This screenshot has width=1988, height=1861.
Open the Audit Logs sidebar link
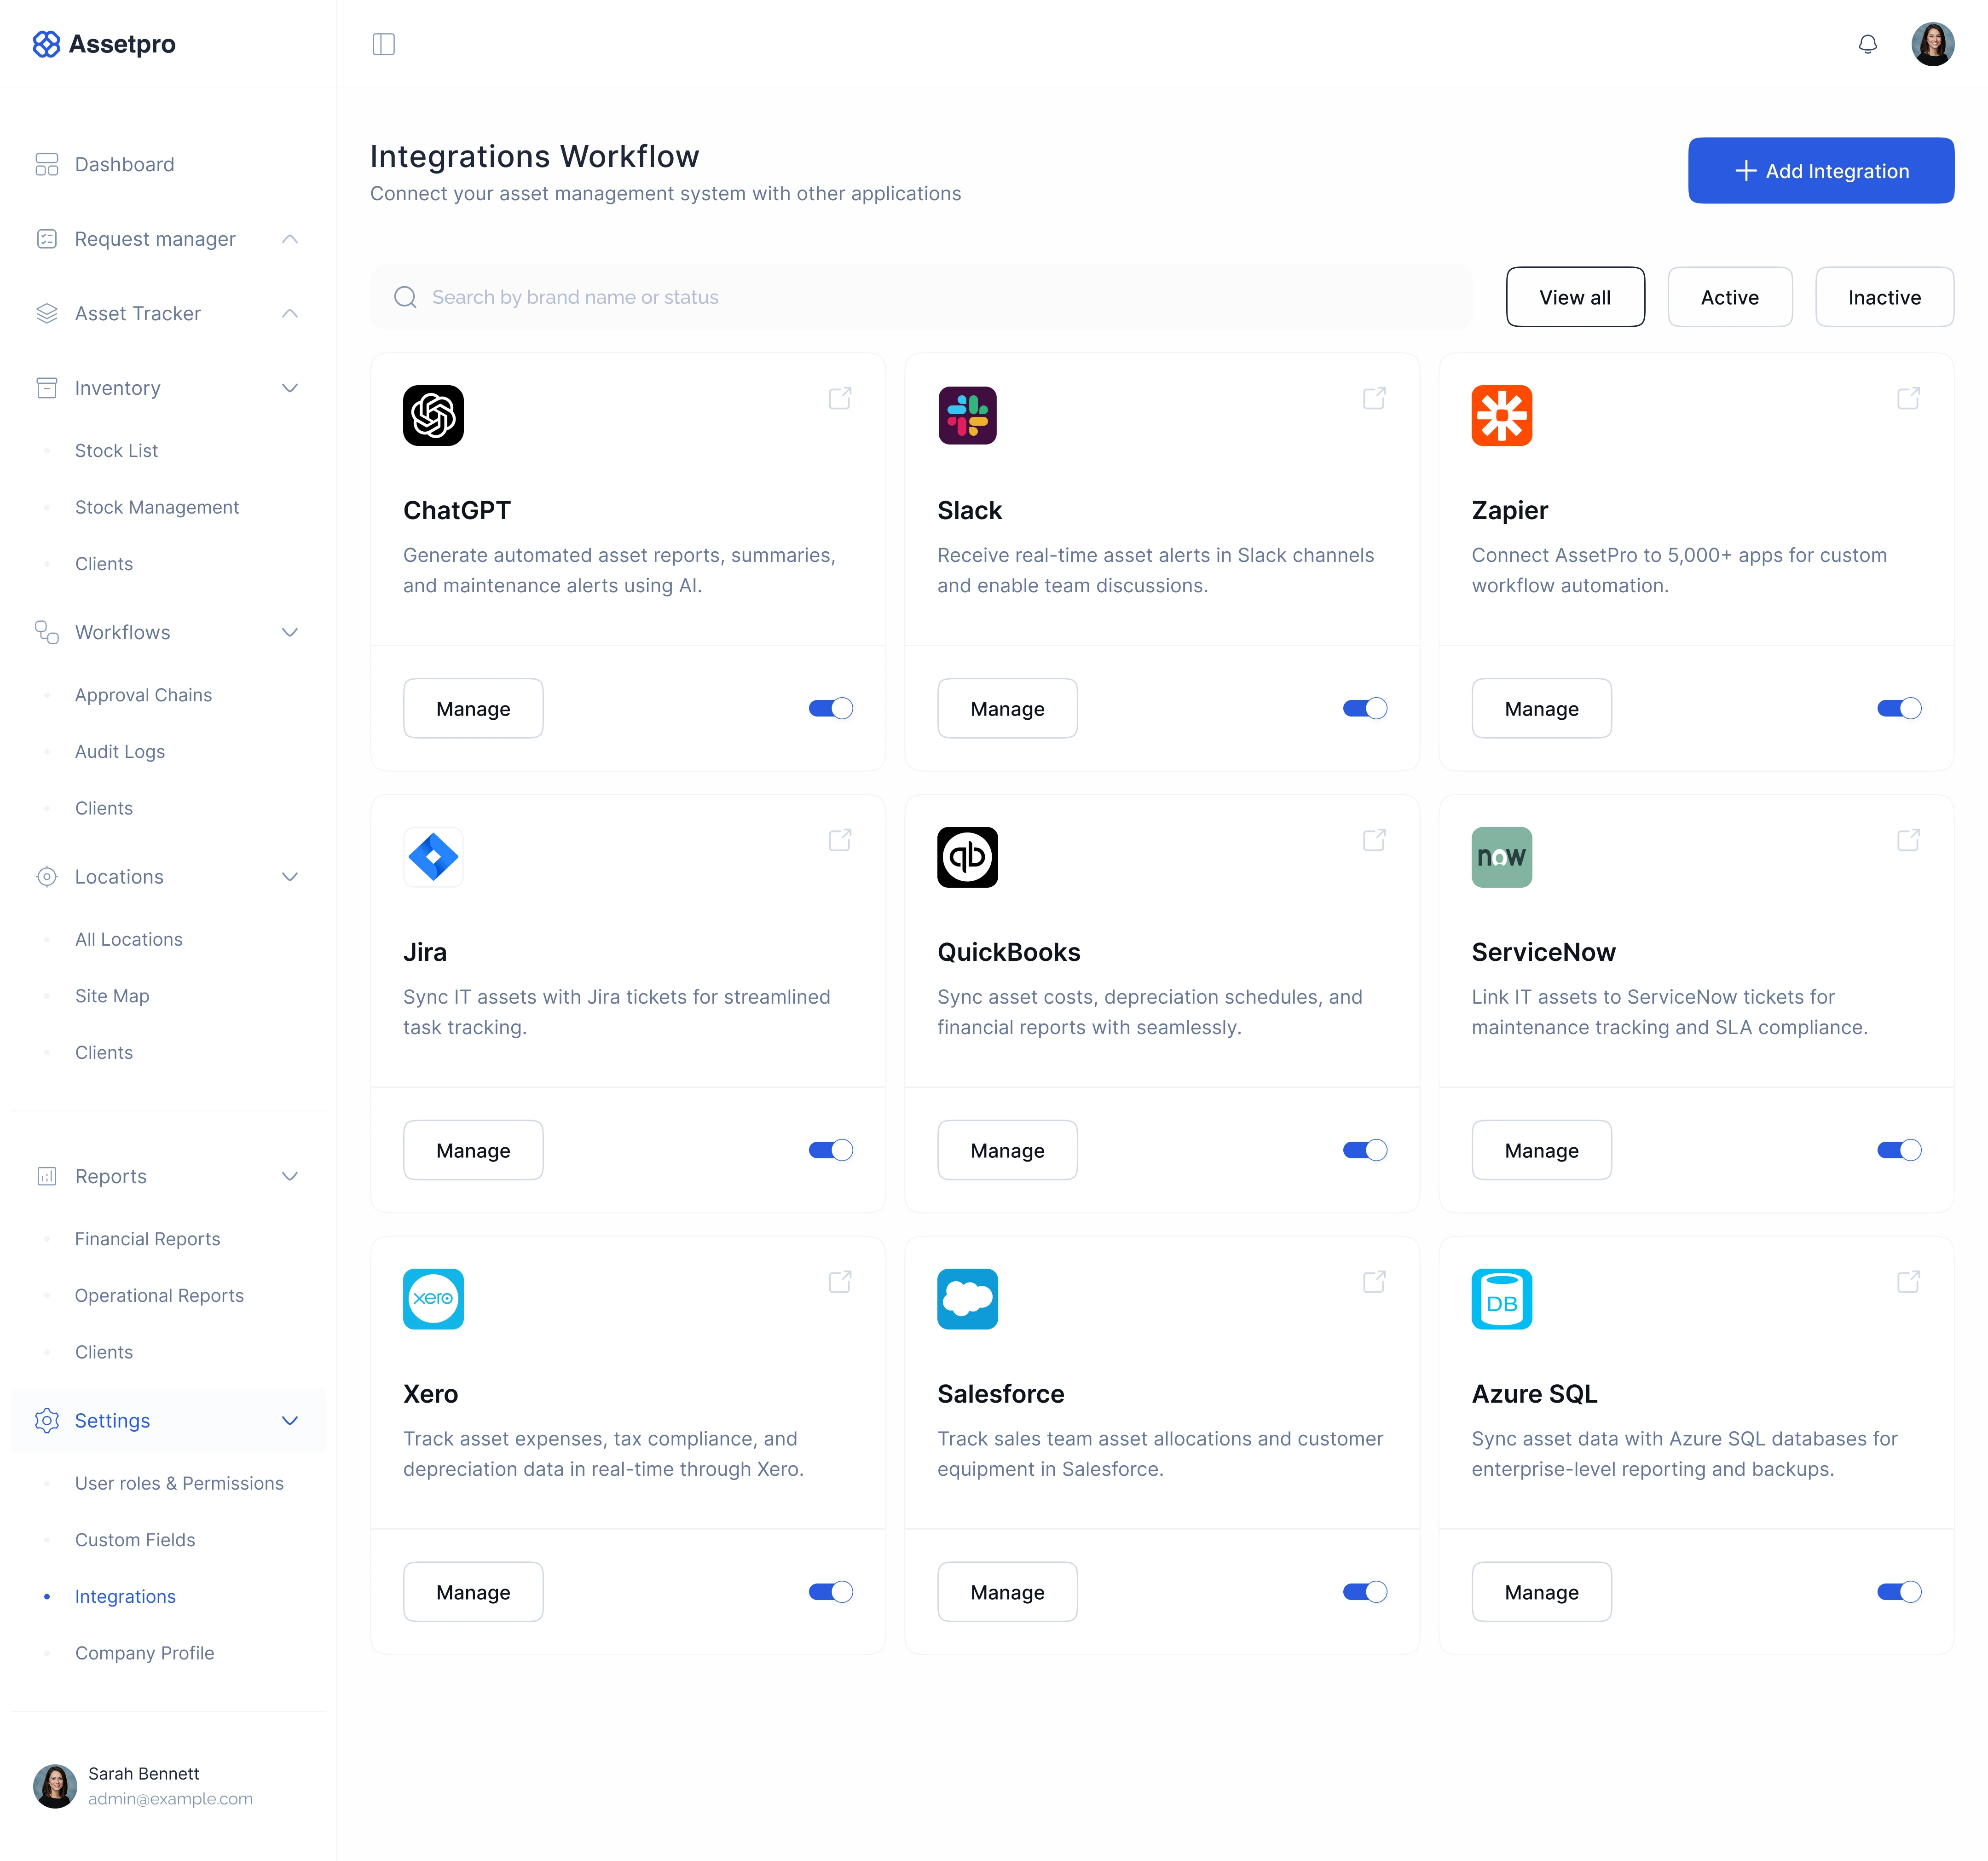pyautogui.click(x=120, y=751)
